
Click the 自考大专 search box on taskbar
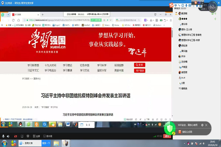30,143
